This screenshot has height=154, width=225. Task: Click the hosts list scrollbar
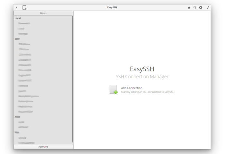(x=73, y=79)
